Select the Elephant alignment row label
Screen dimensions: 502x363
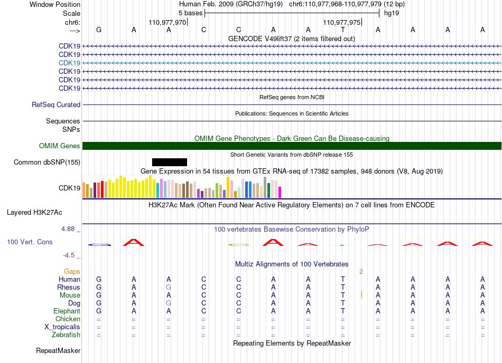67,311
